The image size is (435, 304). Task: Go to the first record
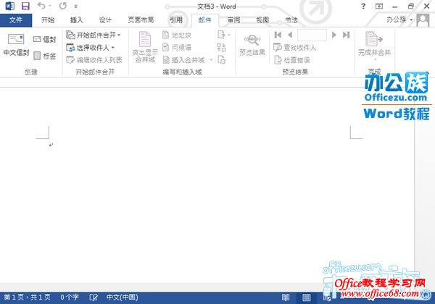point(278,35)
